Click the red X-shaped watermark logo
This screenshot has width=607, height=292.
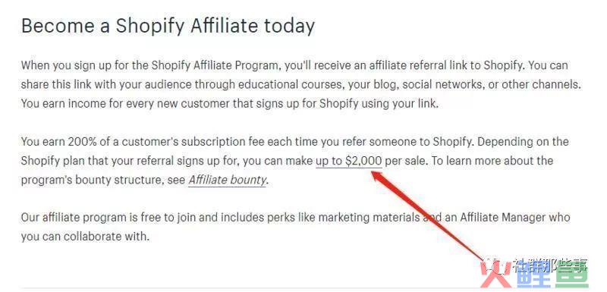pyautogui.click(x=495, y=275)
